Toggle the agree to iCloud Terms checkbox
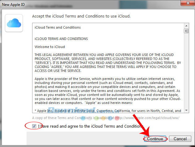Screen dimensions: 195x147 click(x=34, y=126)
